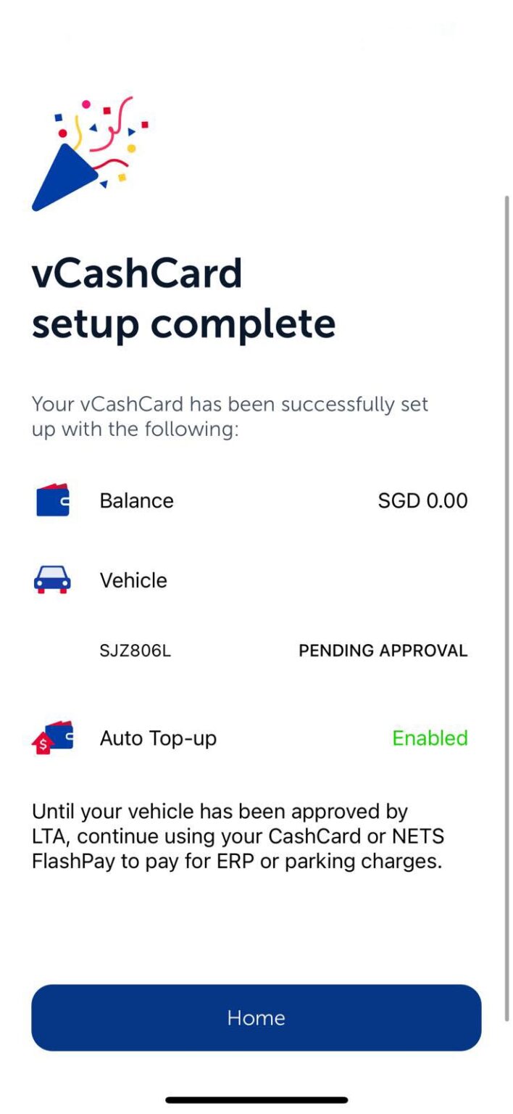
Task: Toggle the Enabled Auto Top-up status
Action: (x=430, y=738)
